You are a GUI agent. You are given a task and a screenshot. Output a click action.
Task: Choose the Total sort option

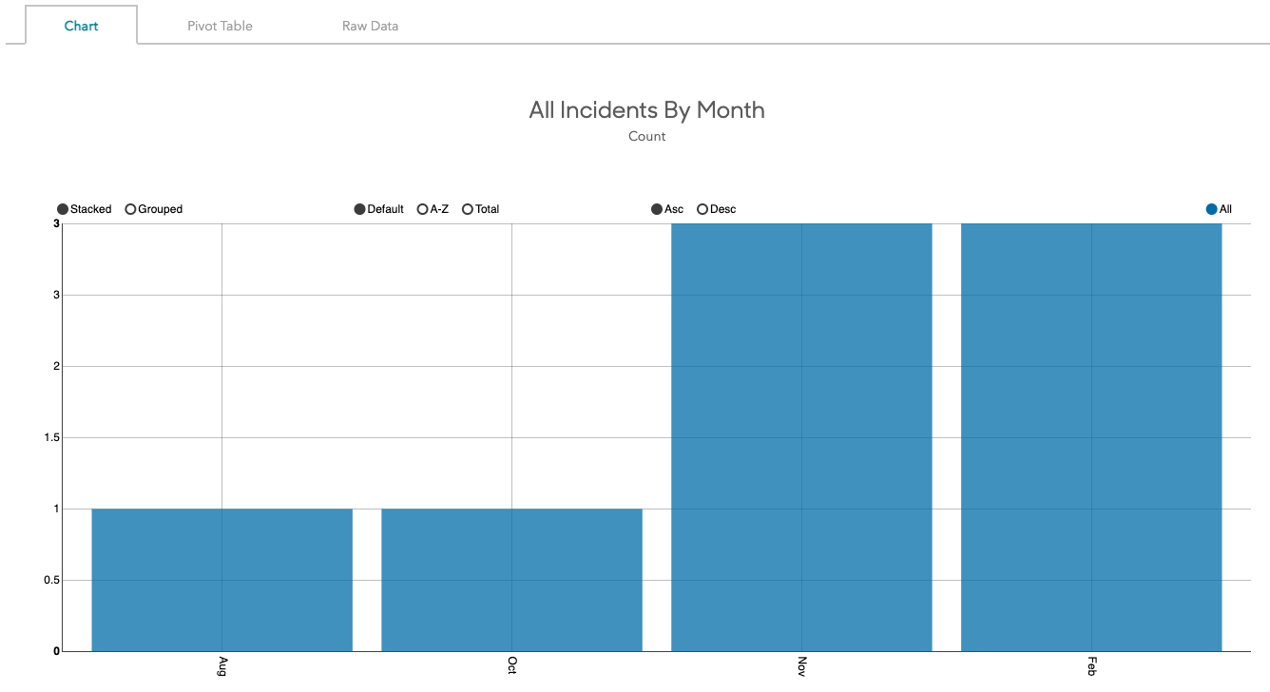(481, 209)
